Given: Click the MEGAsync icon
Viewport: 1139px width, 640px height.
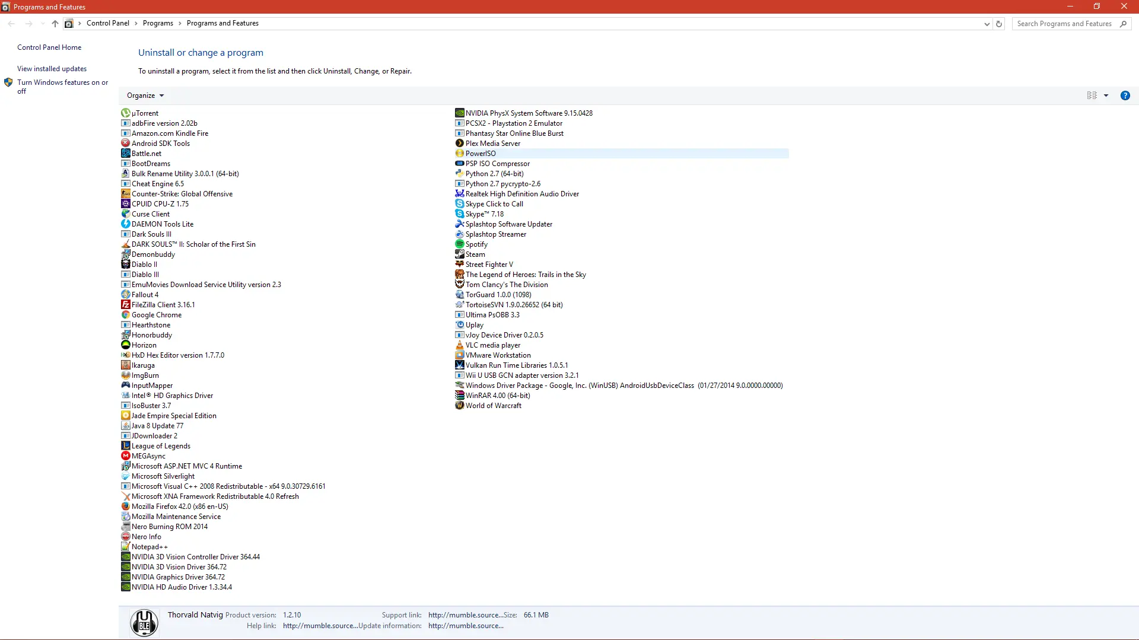Looking at the screenshot, I should click(x=126, y=456).
